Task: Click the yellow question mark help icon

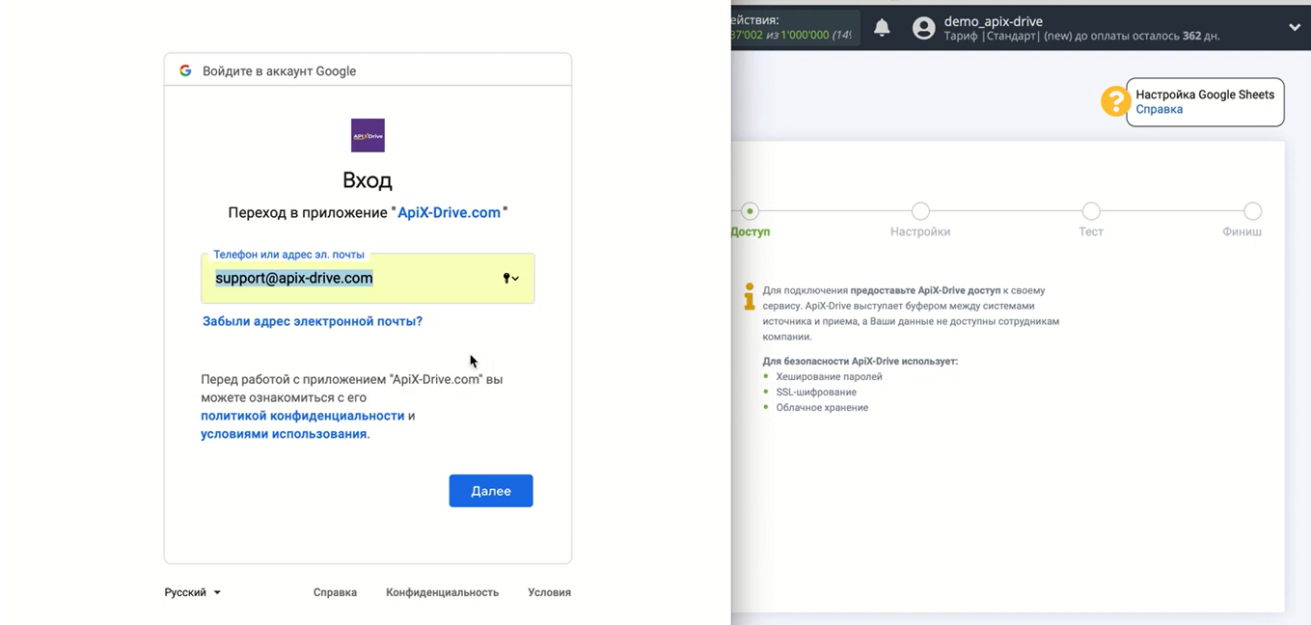Action: (x=1115, y=101)
